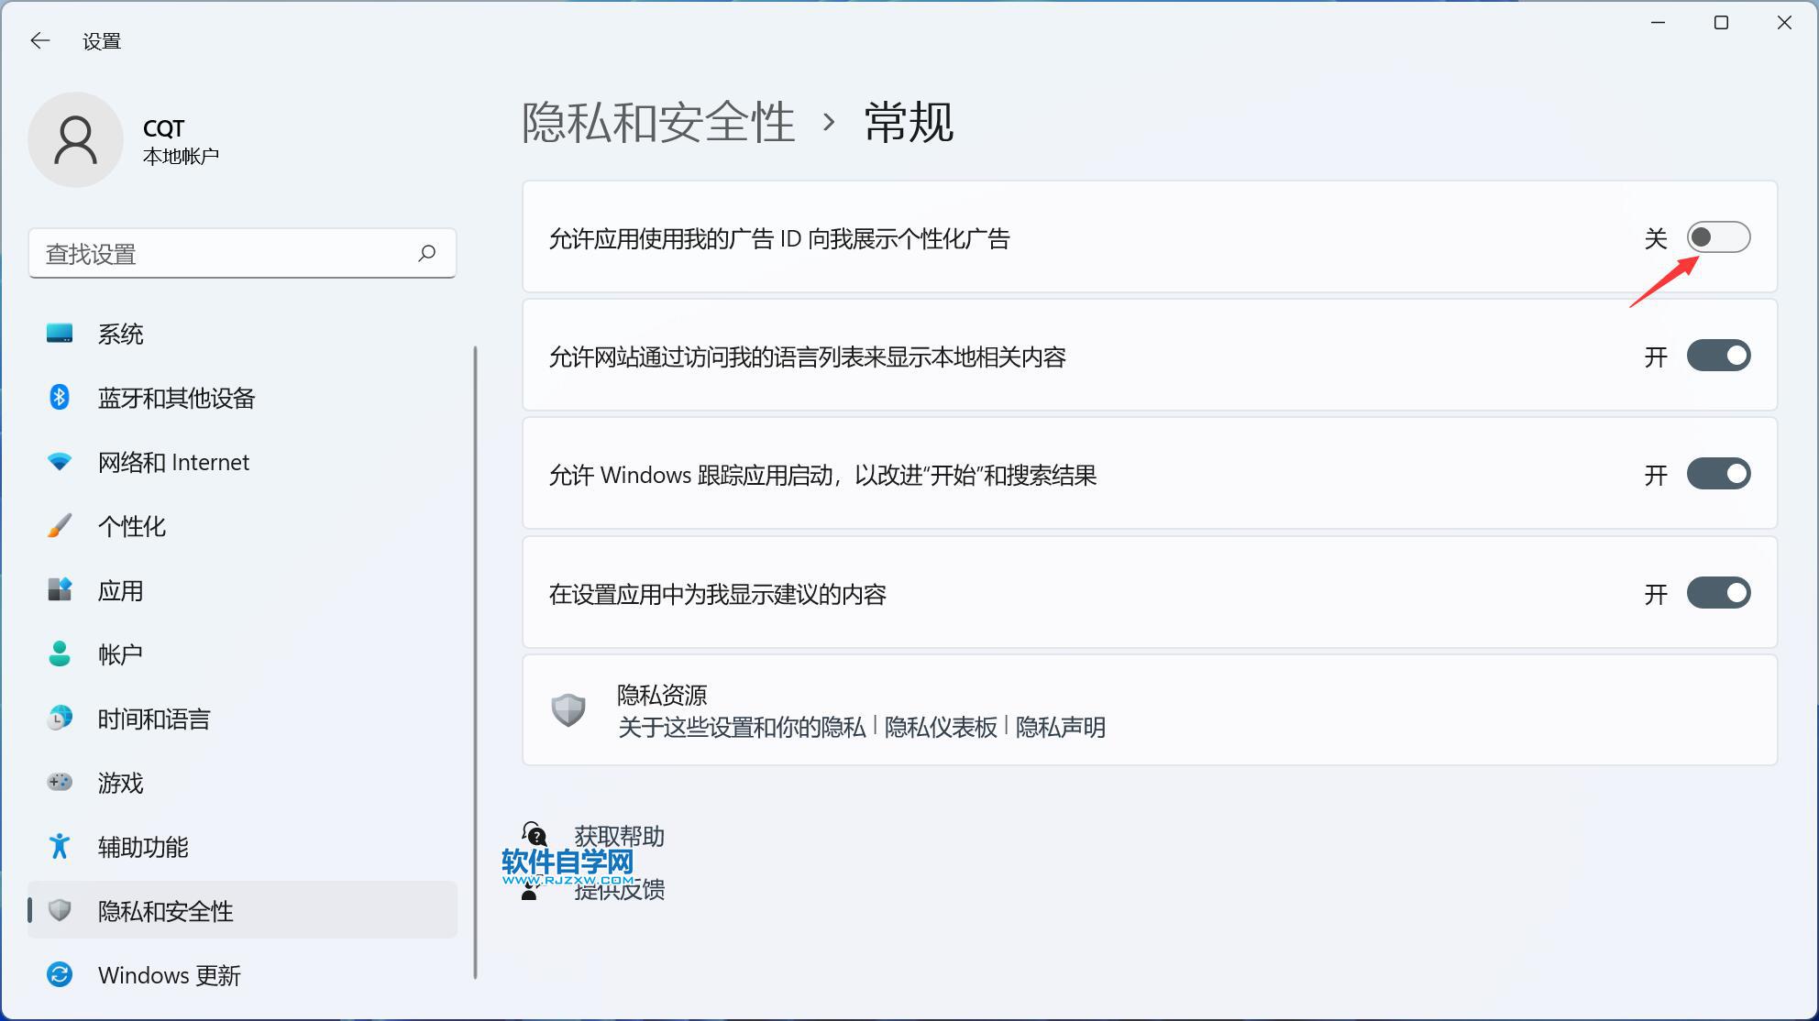Click the Windows Update (Windows 更新) sync icon
This screenshot has height=1021, width=1819.
[60, 974]
